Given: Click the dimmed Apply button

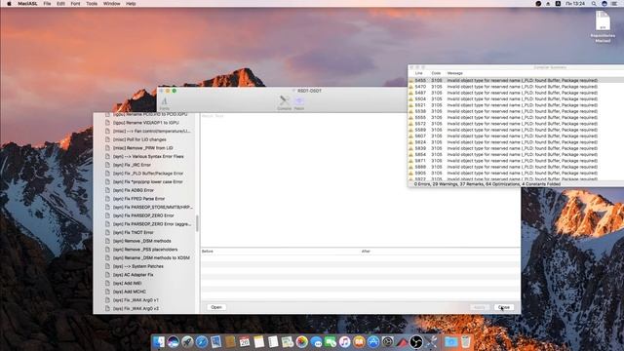Looking at the screenshot, I should pos(480,307).
